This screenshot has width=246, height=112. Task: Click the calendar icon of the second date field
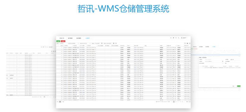tap(113, 43)
